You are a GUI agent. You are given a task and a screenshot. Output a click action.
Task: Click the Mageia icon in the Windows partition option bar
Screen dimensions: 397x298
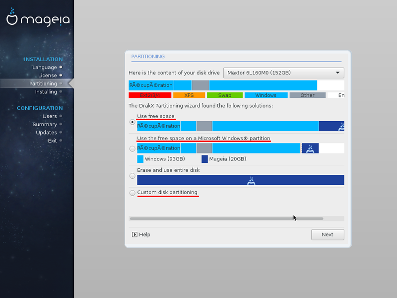point(310,149)
